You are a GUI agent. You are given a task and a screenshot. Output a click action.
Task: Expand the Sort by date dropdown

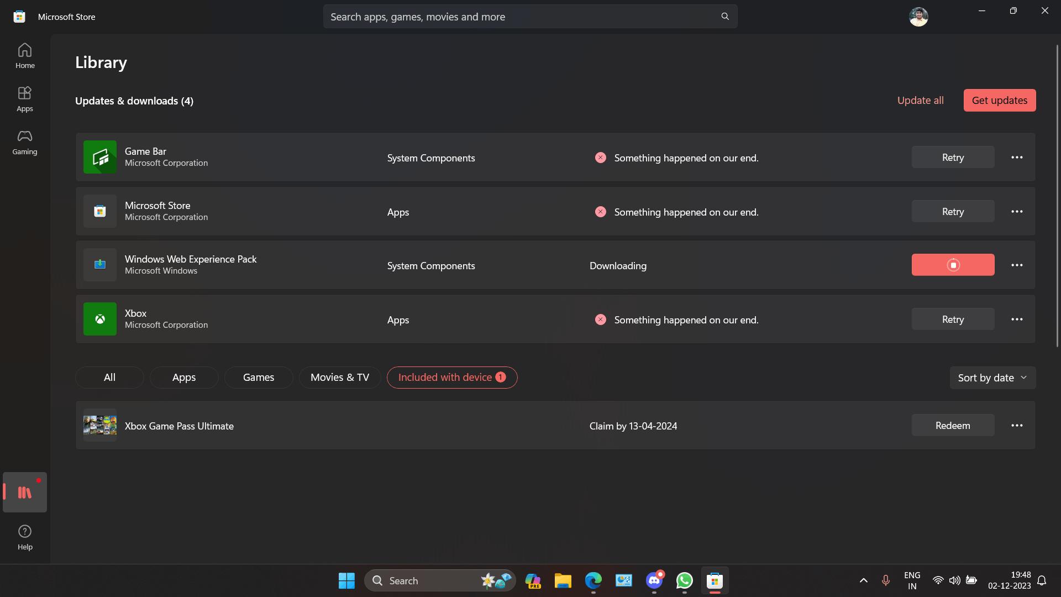coord(991,378)
